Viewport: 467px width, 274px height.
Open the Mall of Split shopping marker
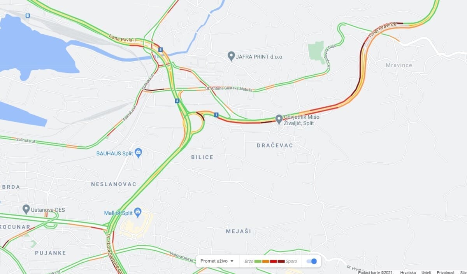tap(137, 213)
